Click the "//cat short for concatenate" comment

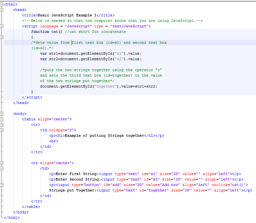point(95,32)
